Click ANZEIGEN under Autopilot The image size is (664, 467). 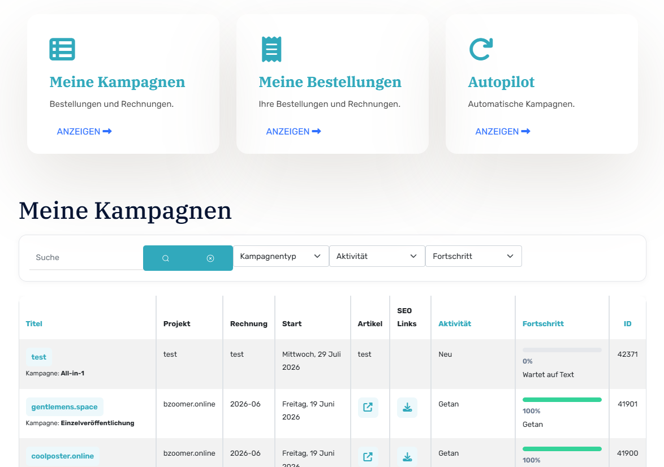[503, 132]
